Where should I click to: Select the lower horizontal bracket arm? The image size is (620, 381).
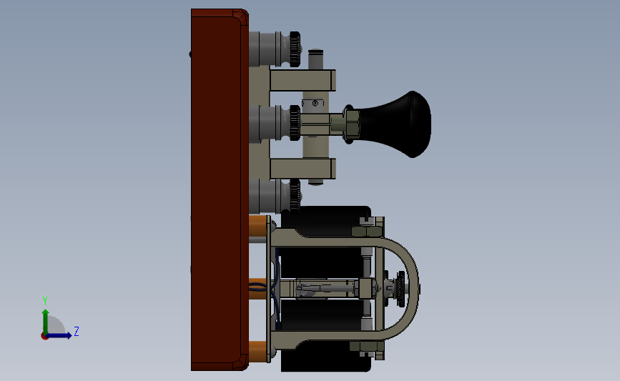pos(303,169)
